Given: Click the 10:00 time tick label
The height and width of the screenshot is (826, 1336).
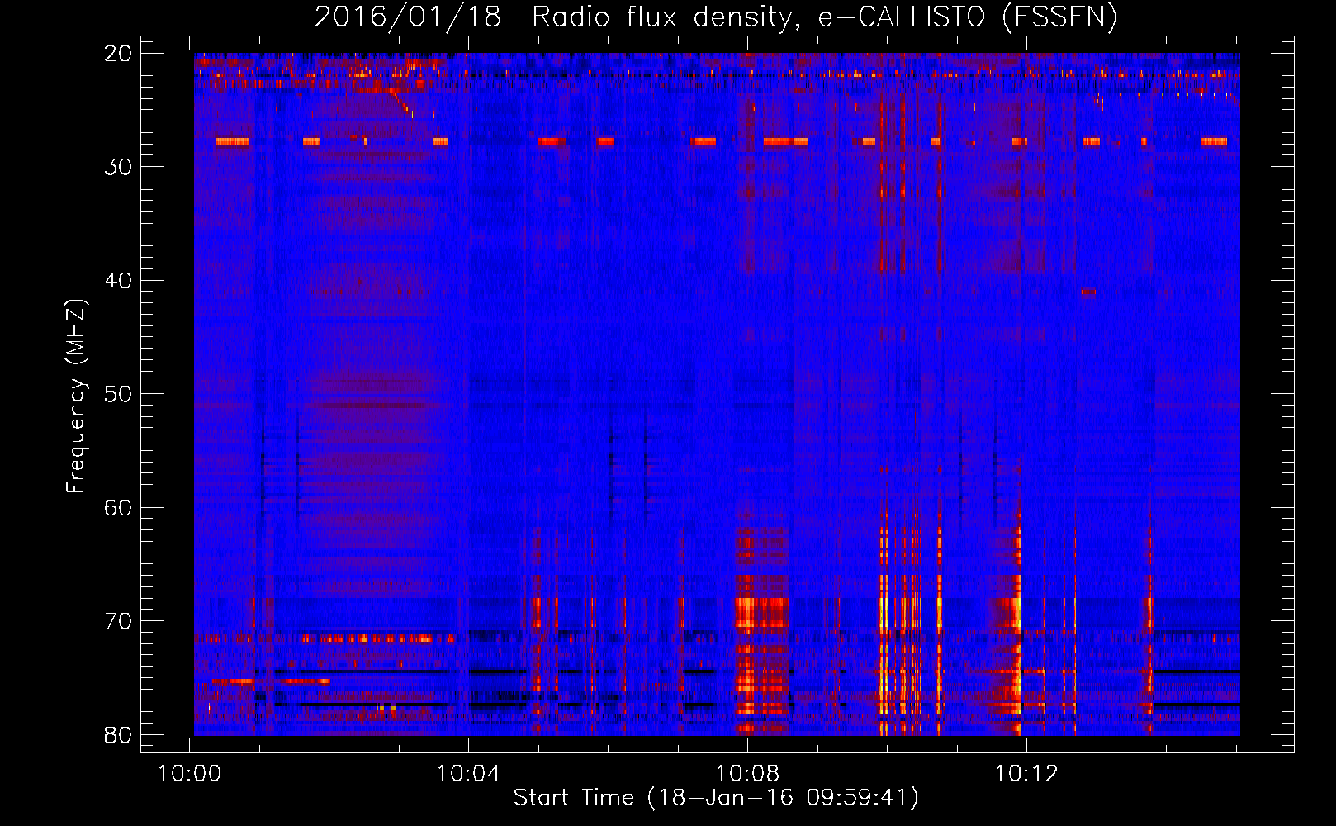Looking at the screenshot, I should tap(190, 773).
